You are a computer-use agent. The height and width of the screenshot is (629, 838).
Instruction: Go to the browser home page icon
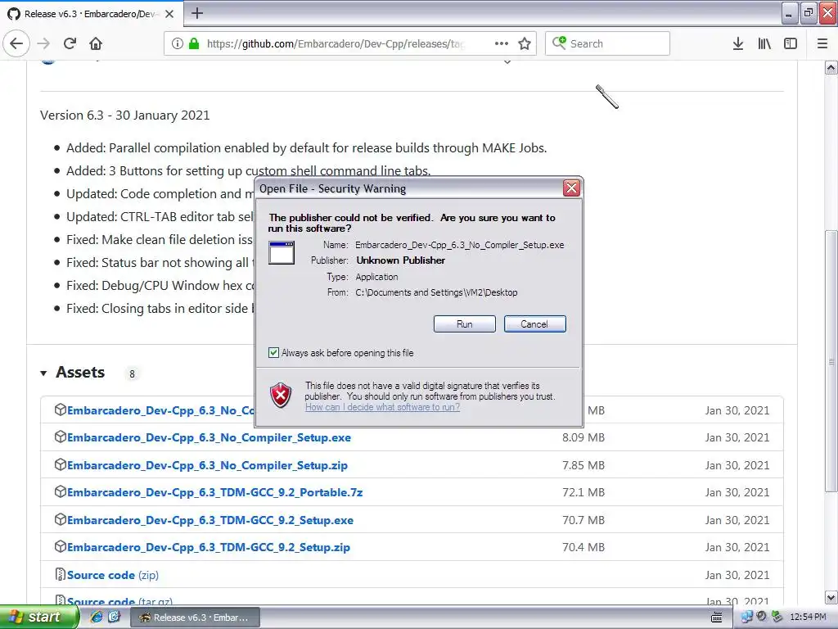coord(96,43)
